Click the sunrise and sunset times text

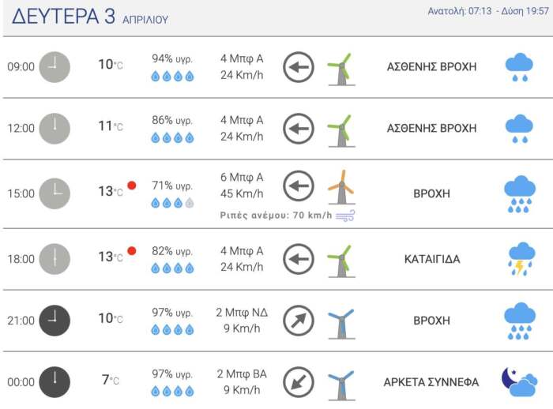(487, 11)
